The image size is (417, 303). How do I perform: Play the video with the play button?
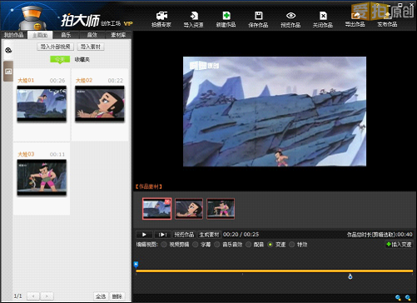[x=144, y=235]
